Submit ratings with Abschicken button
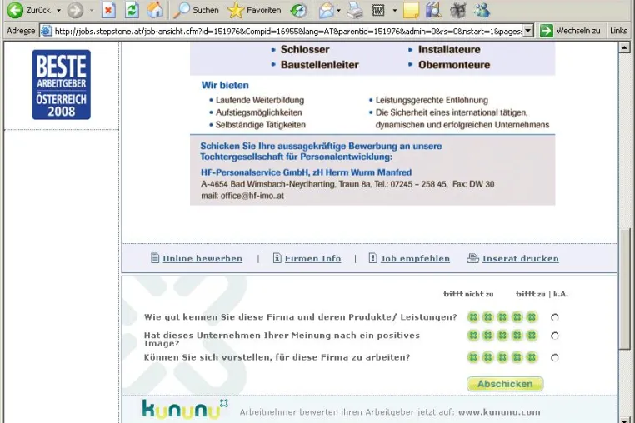Viewport: 635px width, 423px height. (505, 384)
